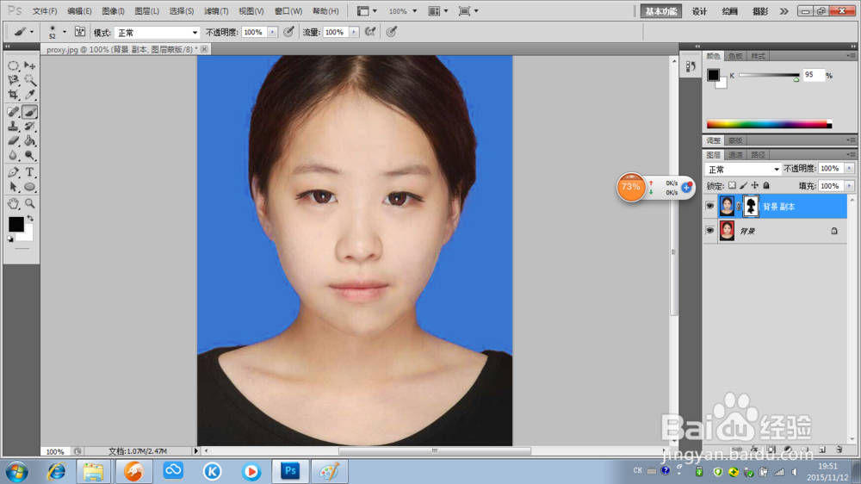
Task: Click the foreground color swatch in toolbox
Action: tap(15, 223)
